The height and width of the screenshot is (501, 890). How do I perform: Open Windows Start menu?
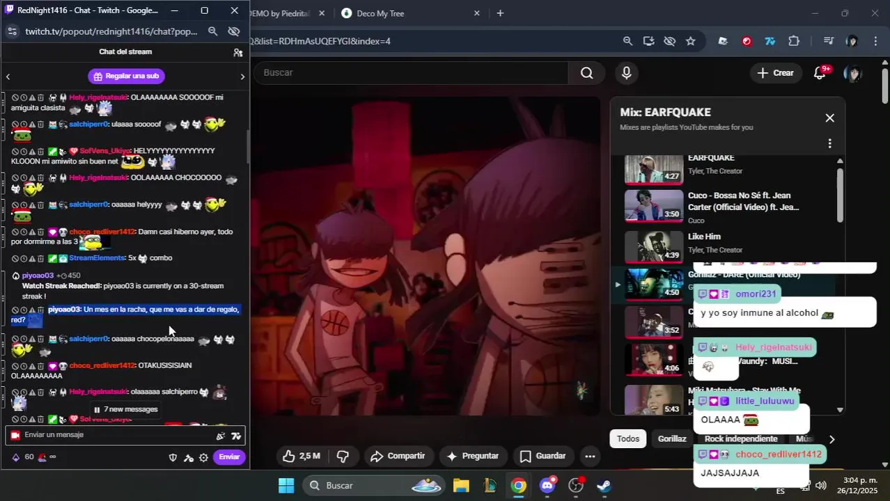[x=286, y=486]
